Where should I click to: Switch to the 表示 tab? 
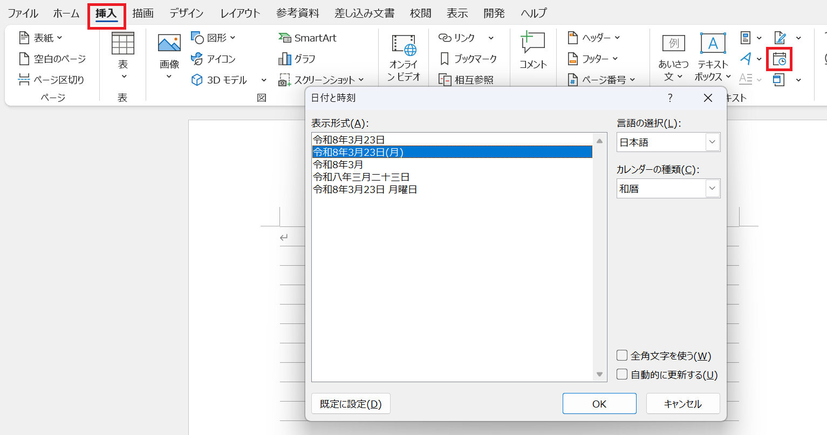click(x=457, y=13)
